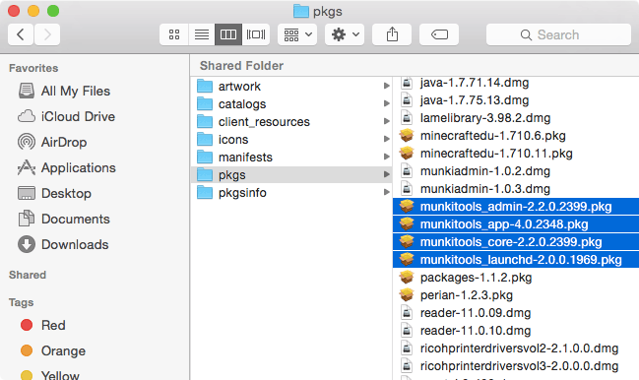Image resolution: width=639 pixels, height=380 pixels.
Task: Toggle column view mode button
Action: [228, 34]
